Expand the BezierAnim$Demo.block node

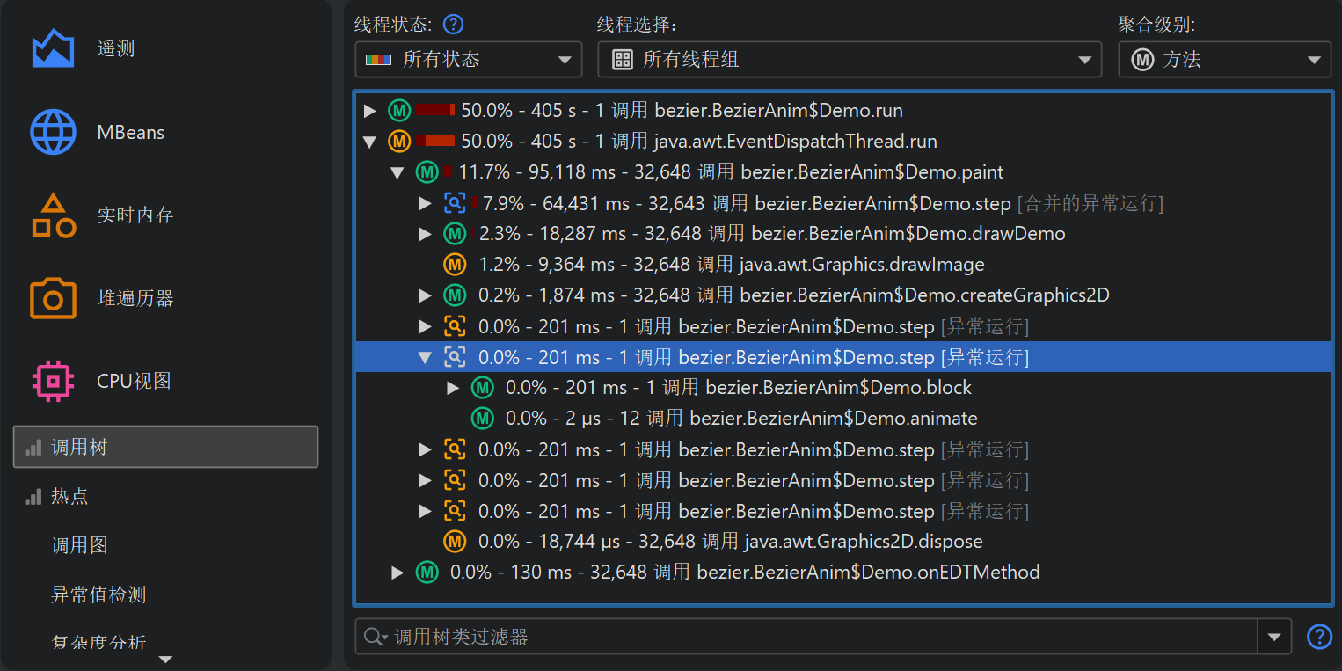453,388
